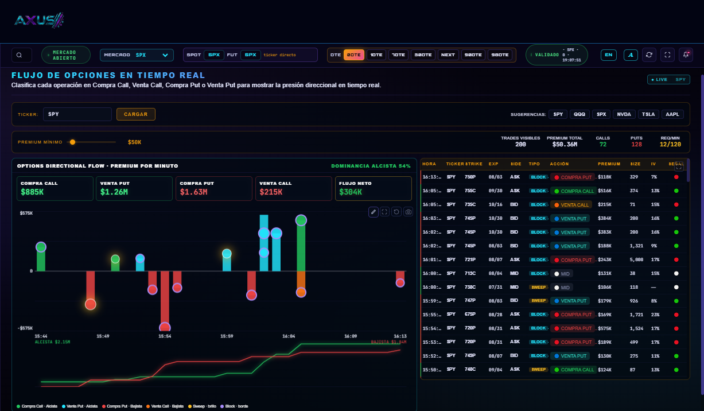Open the Mercado SPX dropdown
The image size is (704, 411).
pyautogui.click(x=137, y=55)
